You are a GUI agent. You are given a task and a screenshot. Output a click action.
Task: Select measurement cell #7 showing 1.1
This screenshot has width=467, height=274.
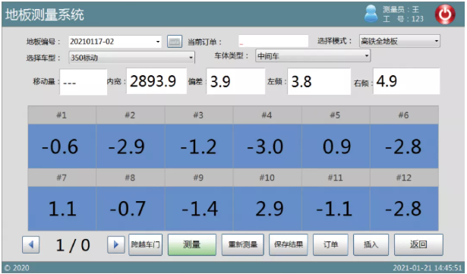coord(62,209)
